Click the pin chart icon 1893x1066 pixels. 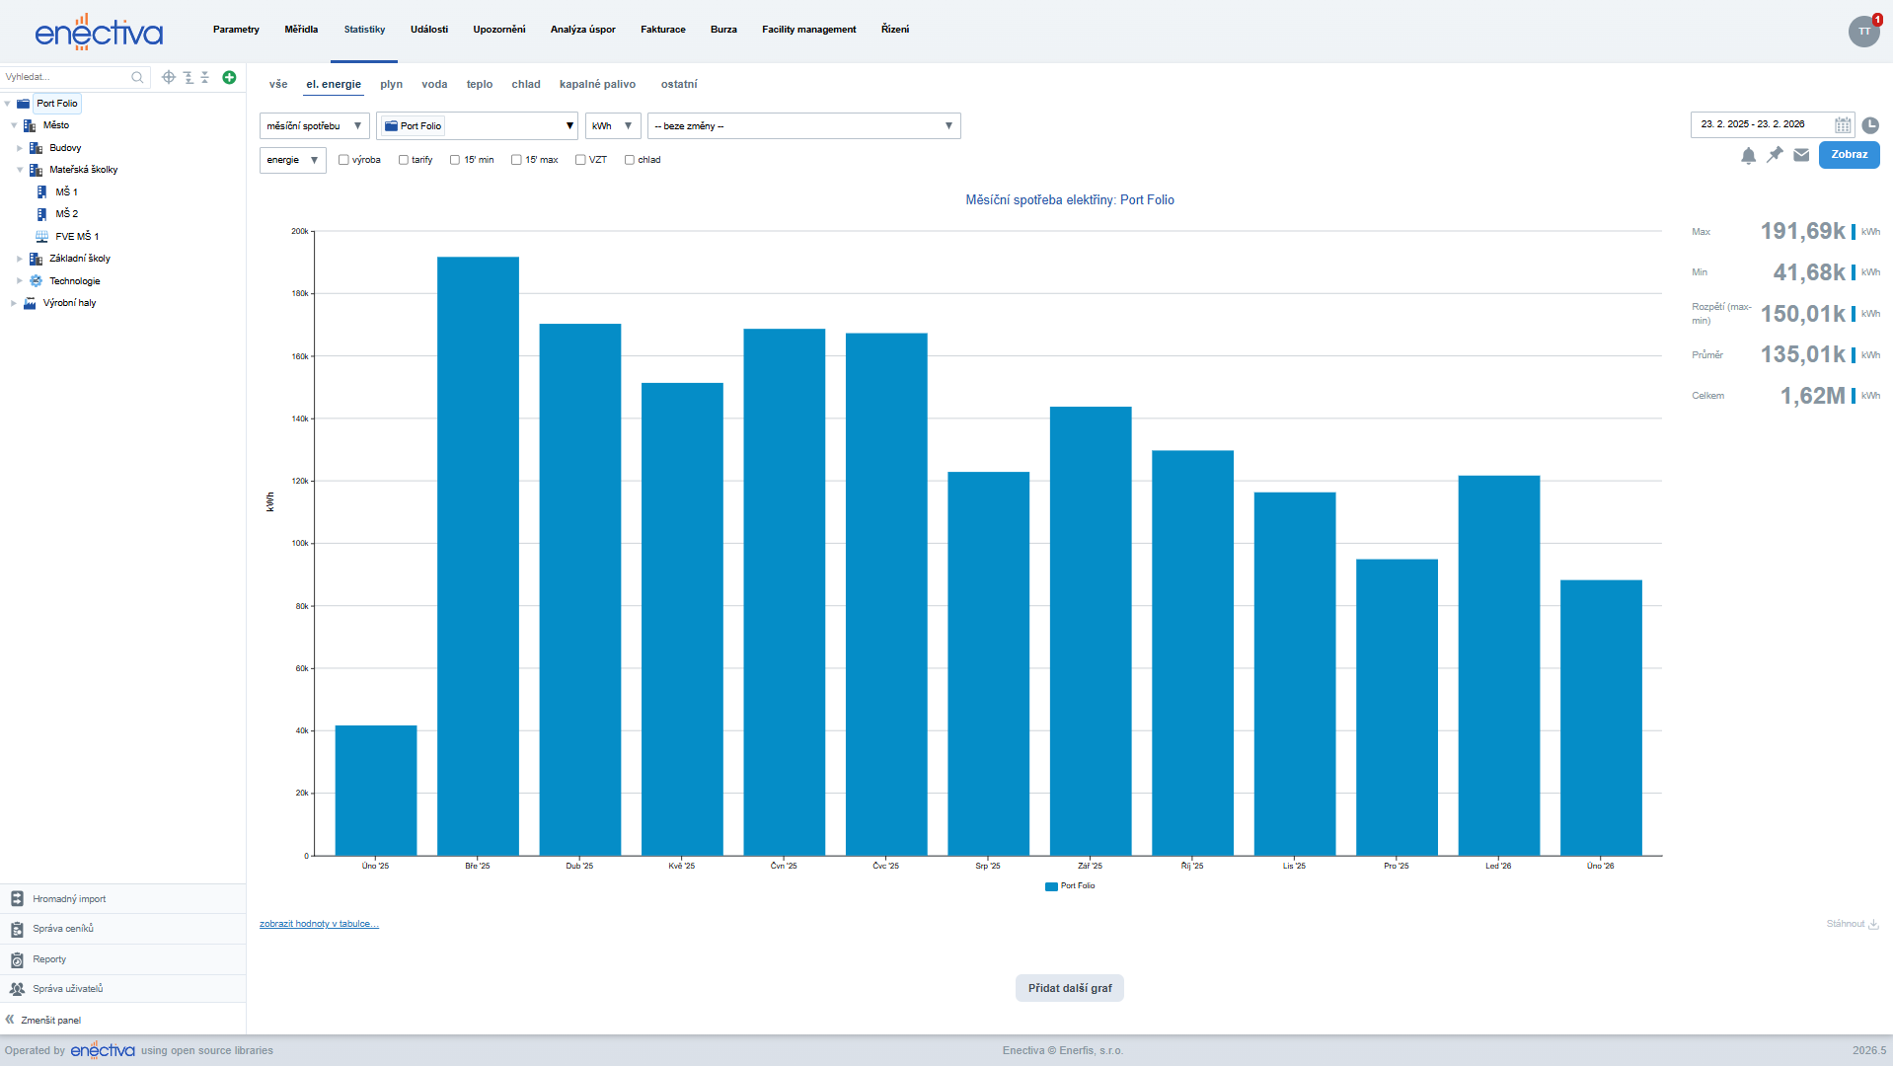pyautogui.click(x=1775, y=155)
